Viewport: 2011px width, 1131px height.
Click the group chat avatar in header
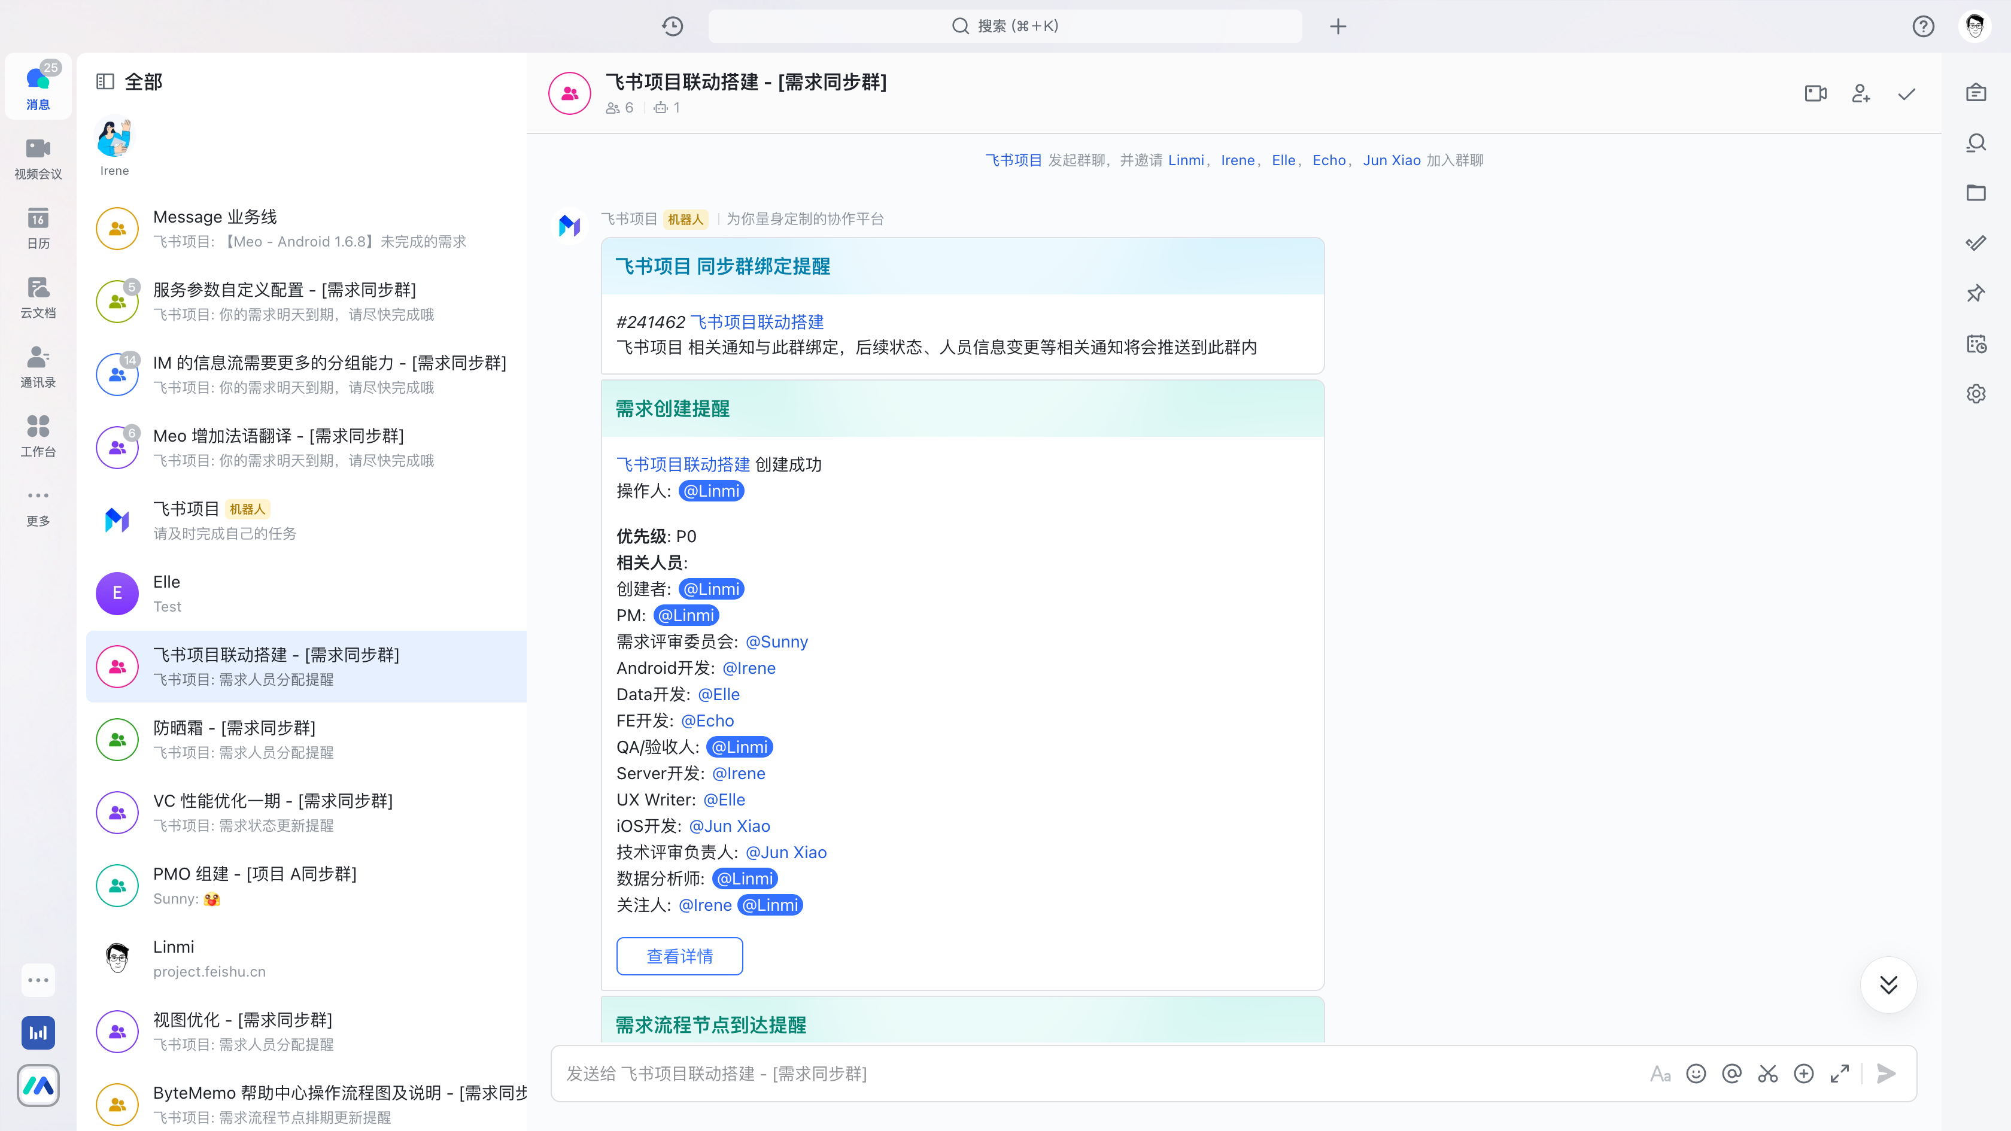point(570,94)
